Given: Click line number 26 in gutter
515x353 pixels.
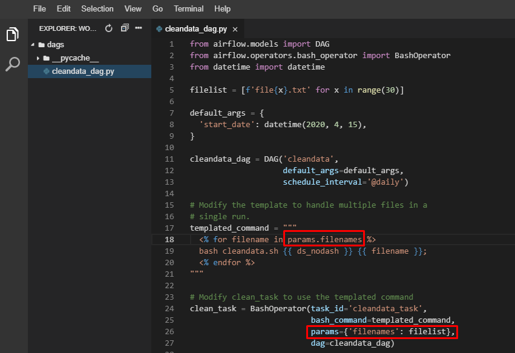Looking at the screenshot, I should coord(169,332).
